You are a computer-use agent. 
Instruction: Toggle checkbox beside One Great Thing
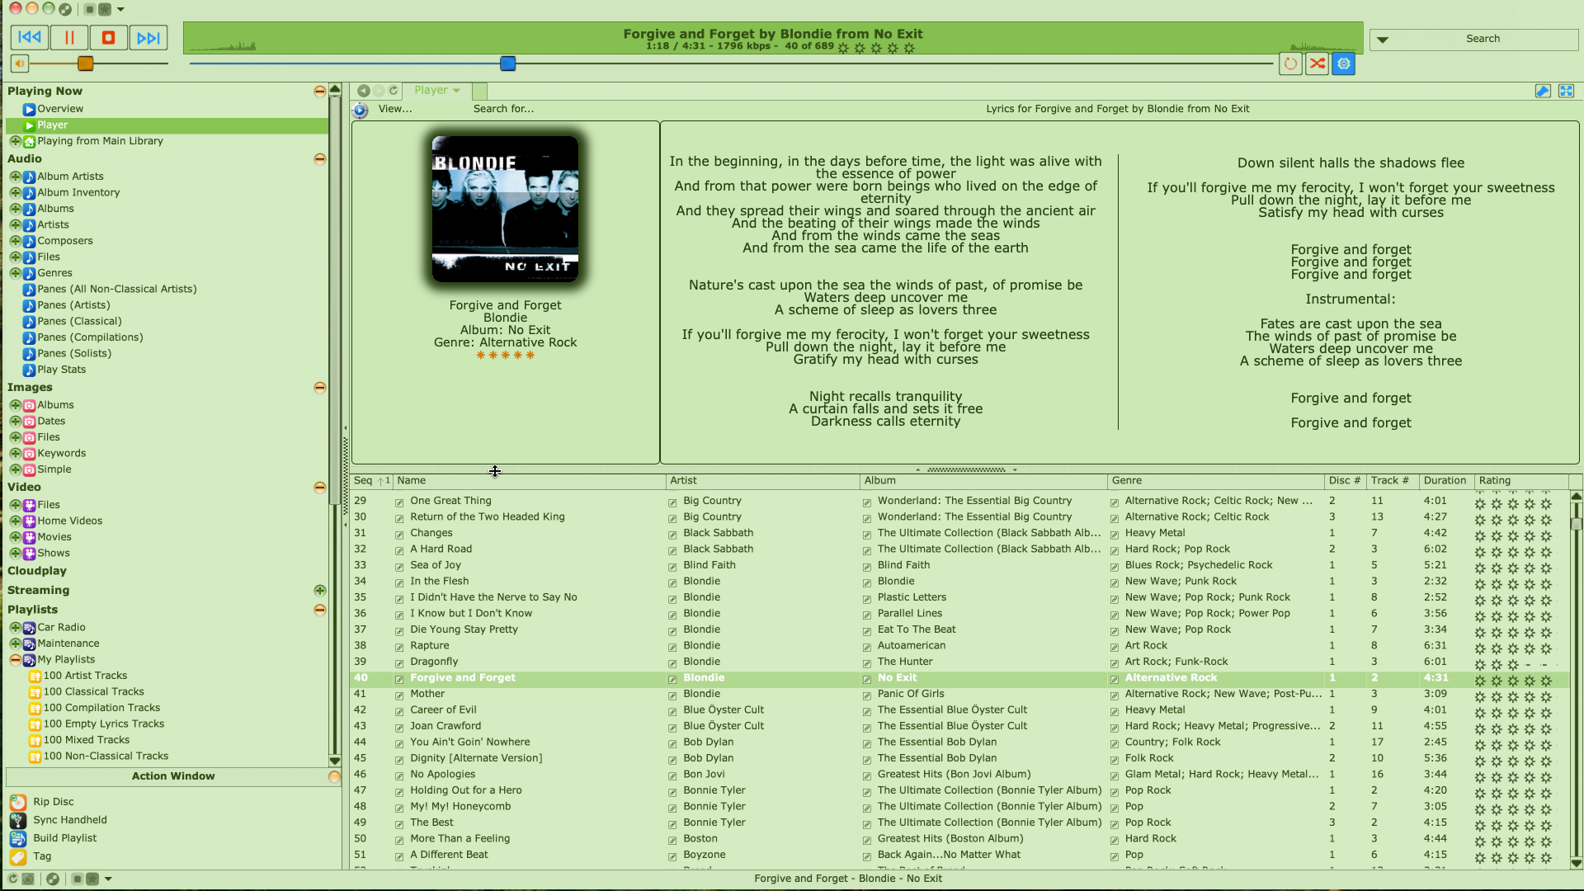[399, 502]
